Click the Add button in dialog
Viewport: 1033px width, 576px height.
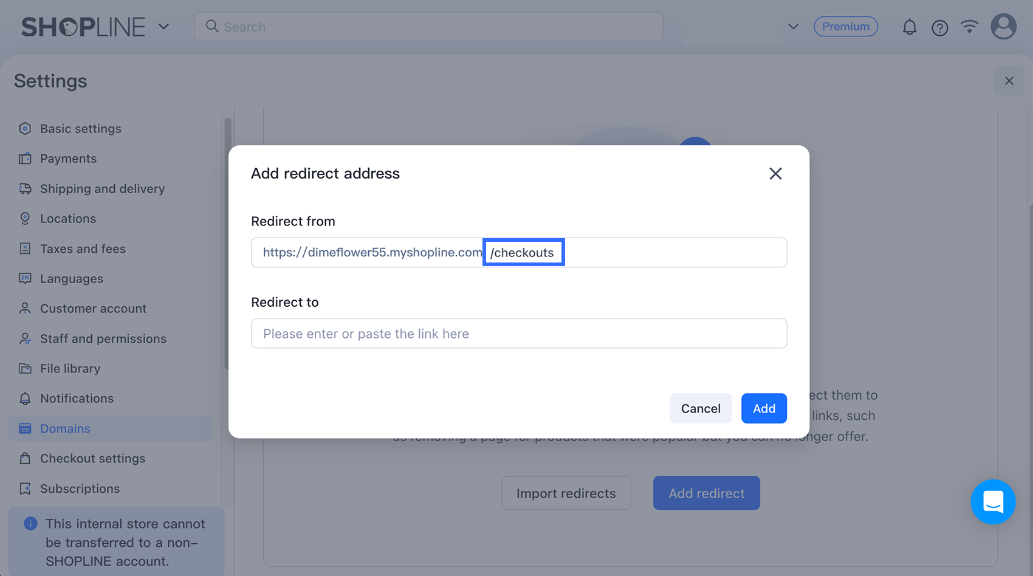click(x=764, y=408)
